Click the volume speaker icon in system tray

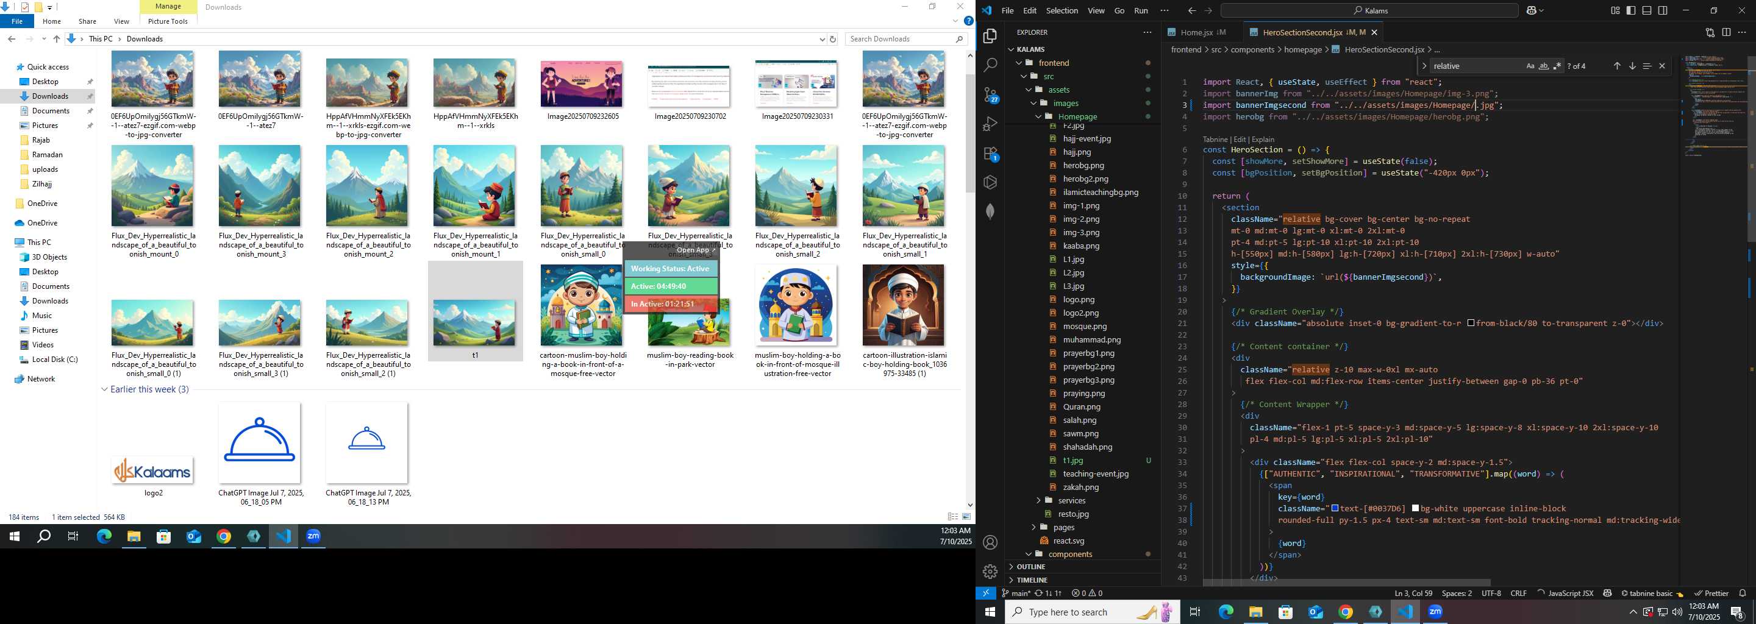(1677, 612)
